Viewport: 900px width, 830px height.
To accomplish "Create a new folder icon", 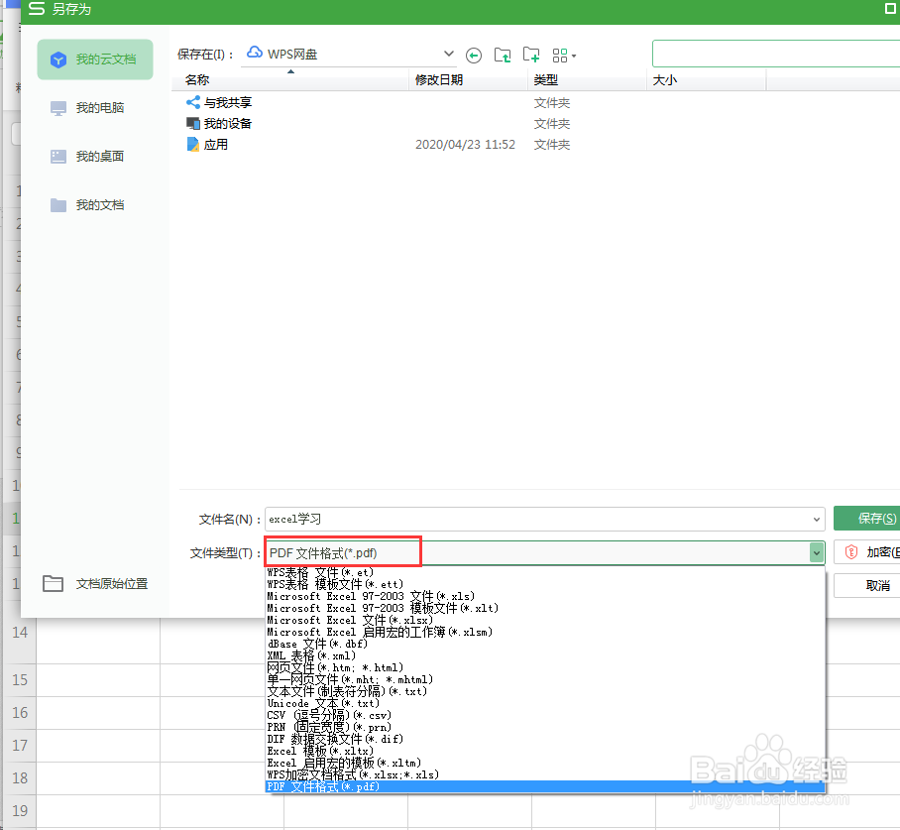I will [x=531, y=56].
